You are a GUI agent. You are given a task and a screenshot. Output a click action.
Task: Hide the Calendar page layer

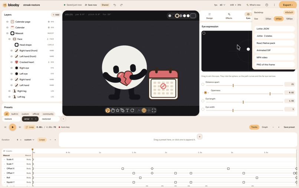point(7,22)
